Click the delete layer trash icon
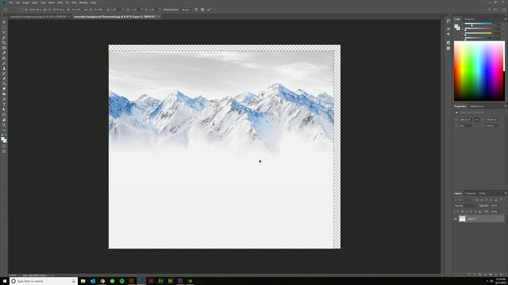Viewport: 508px width, 285px height. (502, 275)
